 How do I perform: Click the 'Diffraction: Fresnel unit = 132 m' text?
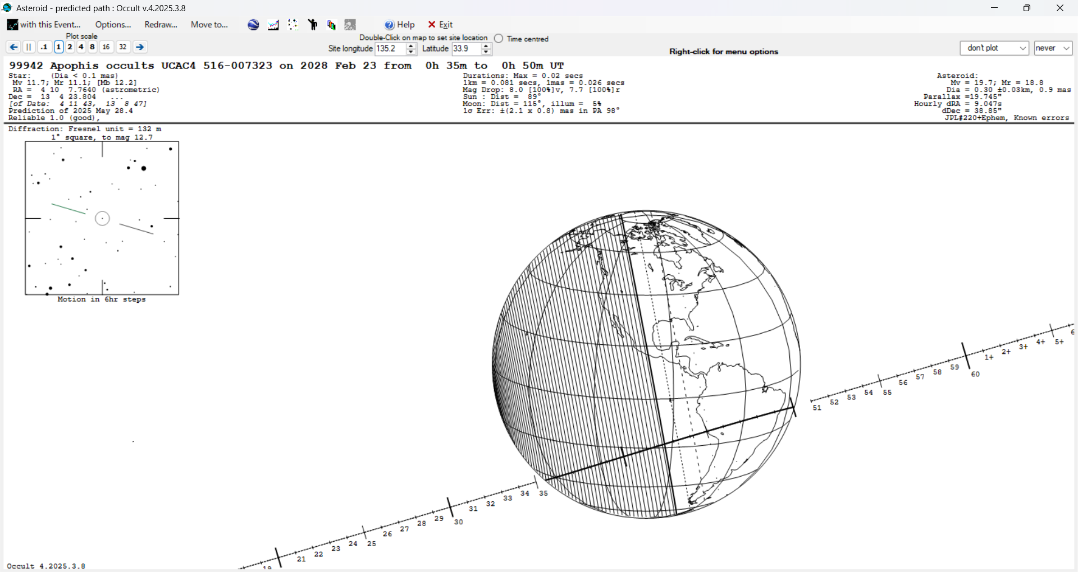85,129
